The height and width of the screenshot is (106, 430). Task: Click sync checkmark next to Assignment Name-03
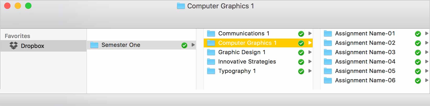[418, 53]
